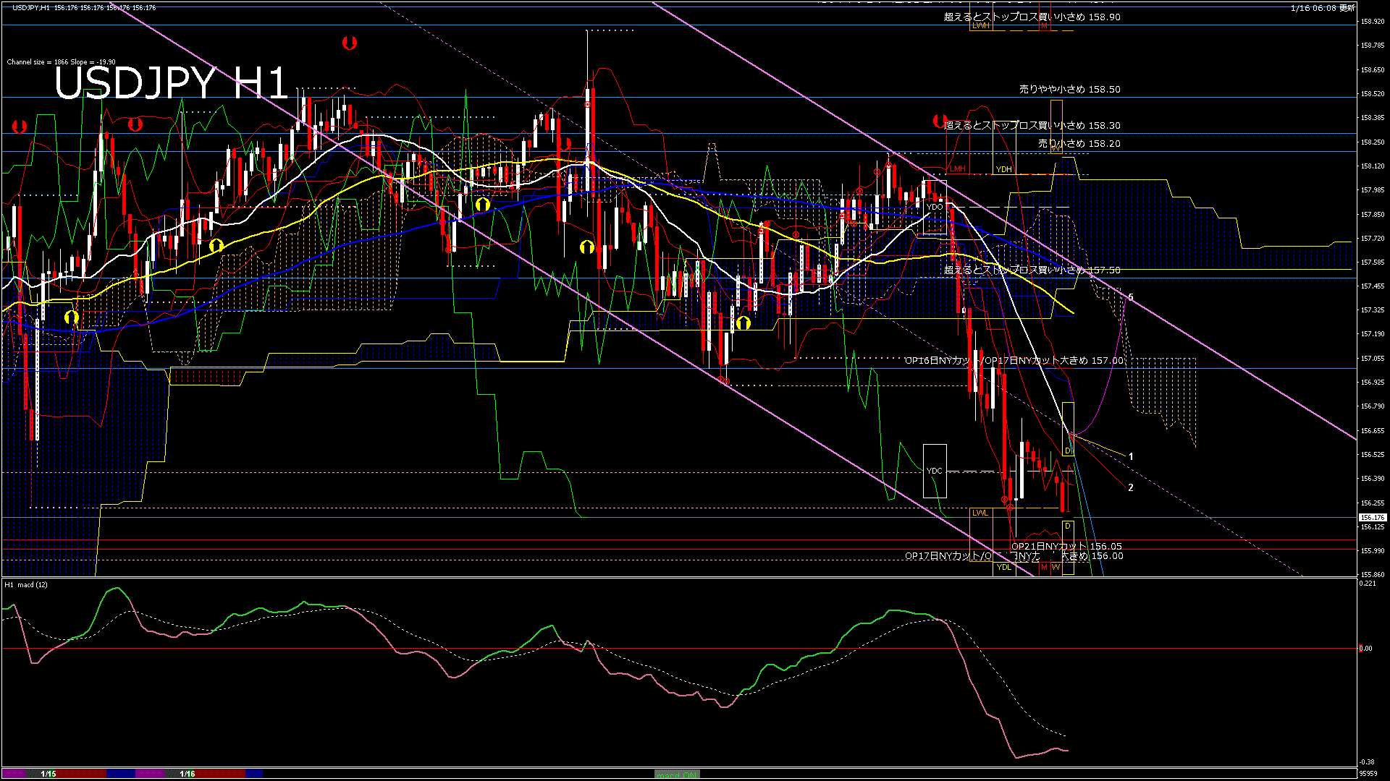Click forecast line number 5 near the channel line
The image size is (1390, 781).
(x=1131, y=297)
